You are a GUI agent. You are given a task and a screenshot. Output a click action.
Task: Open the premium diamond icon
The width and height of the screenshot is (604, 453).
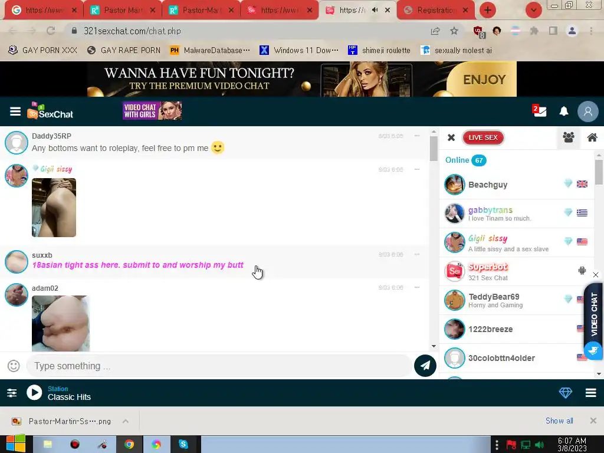(x=566, y=392)
